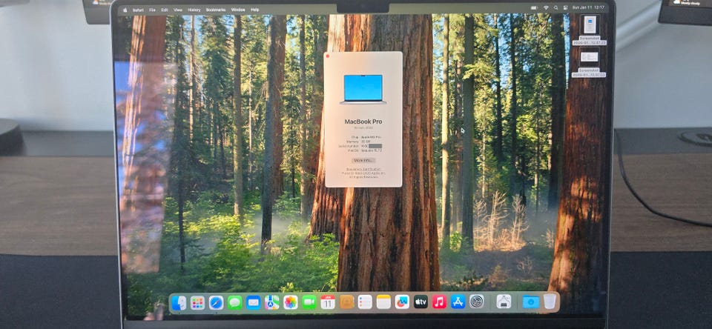Open the Bookmarks menu
712x329 pixels.
(x=216, y=10)
